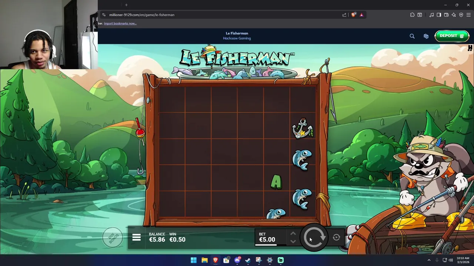Screen dimensions: 474x266
Task: Click the network tray icon
Action: pos(445,260)
